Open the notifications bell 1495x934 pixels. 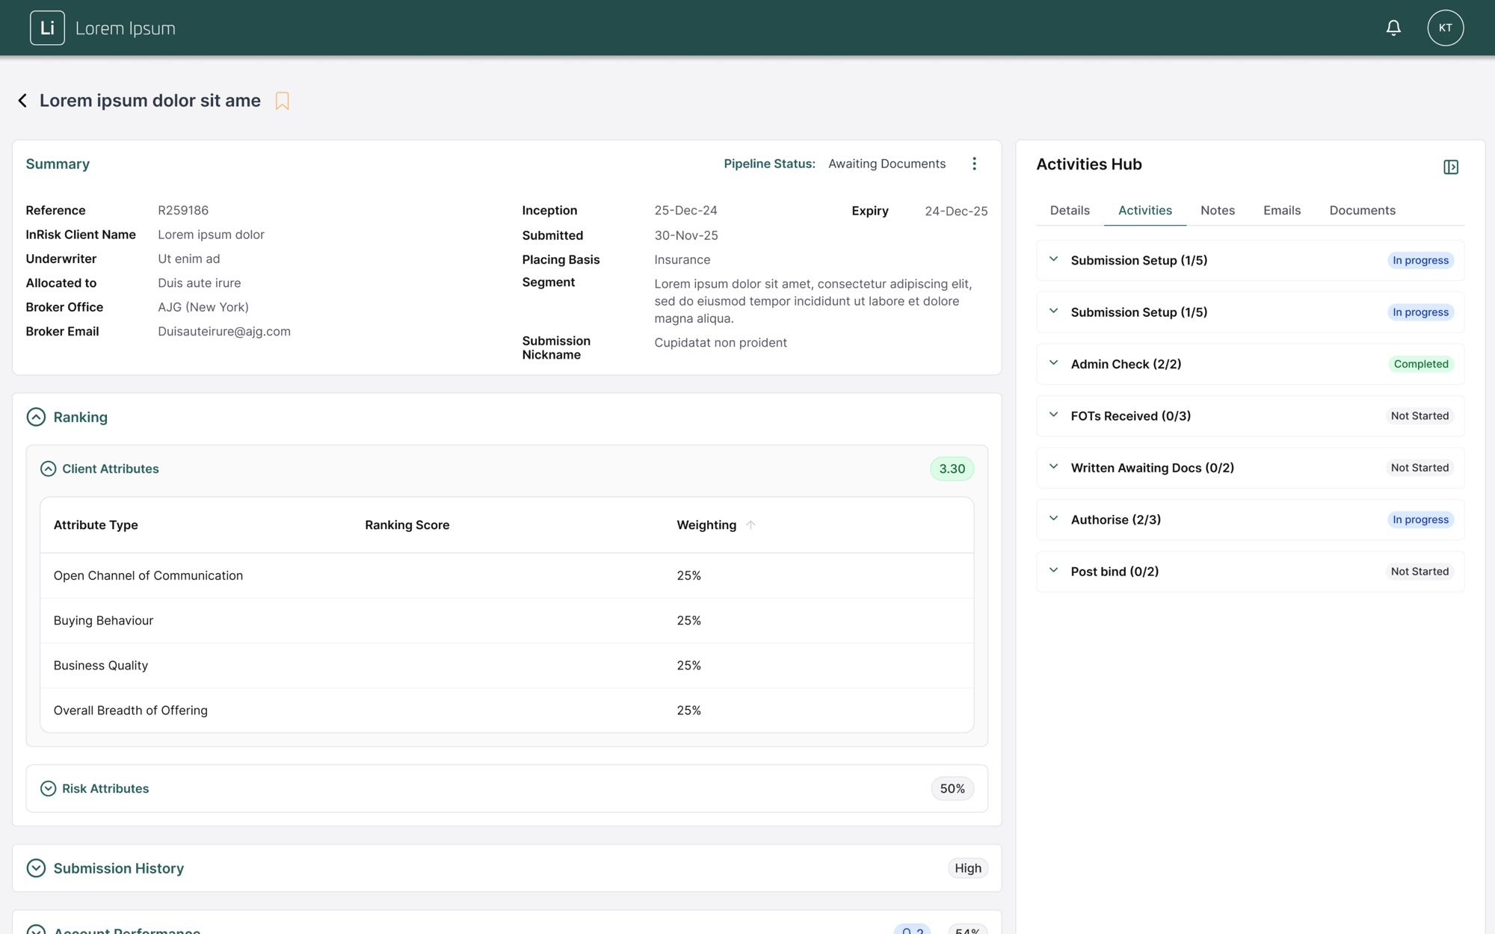point(1393,28)
